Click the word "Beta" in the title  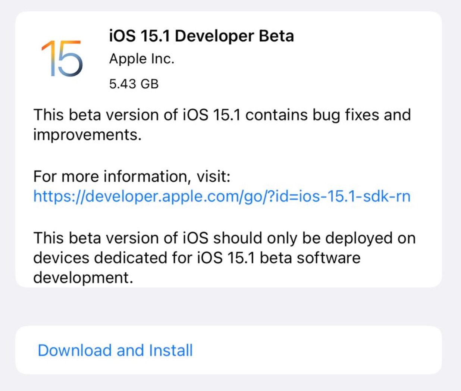tap(276, 36)
